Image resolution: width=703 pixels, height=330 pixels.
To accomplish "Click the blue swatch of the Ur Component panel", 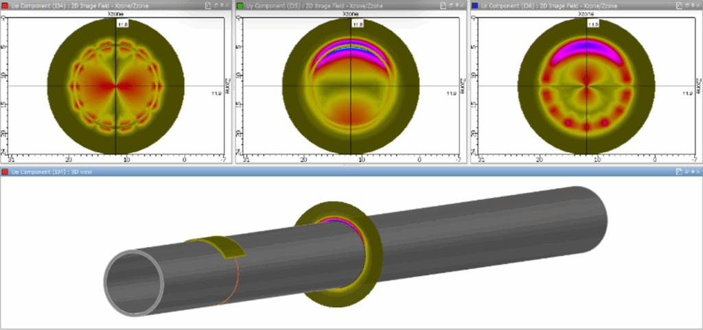I will [x=475, y=5].
